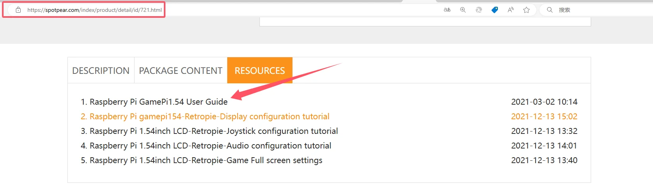Click the spotpear.com URL address bar

pyautogui.click(x=94, y=10)
